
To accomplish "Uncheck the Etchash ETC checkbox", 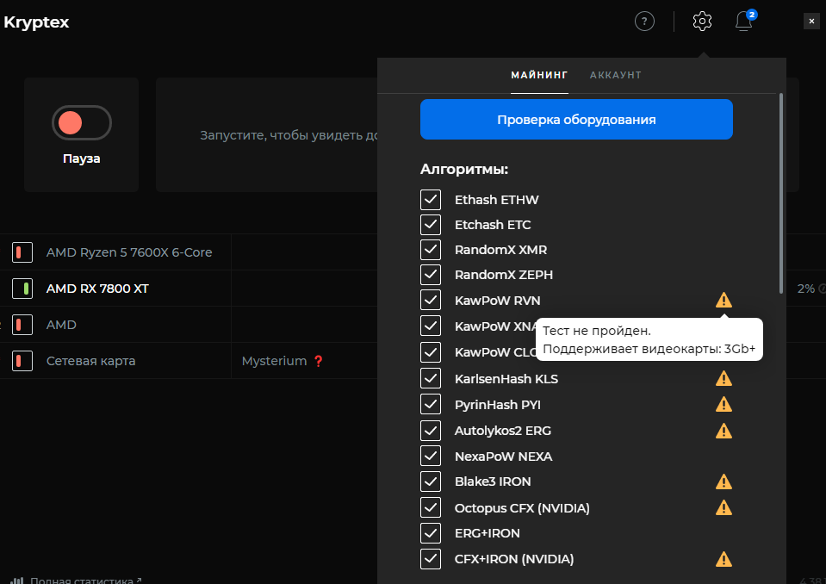I will pos(431,224).
